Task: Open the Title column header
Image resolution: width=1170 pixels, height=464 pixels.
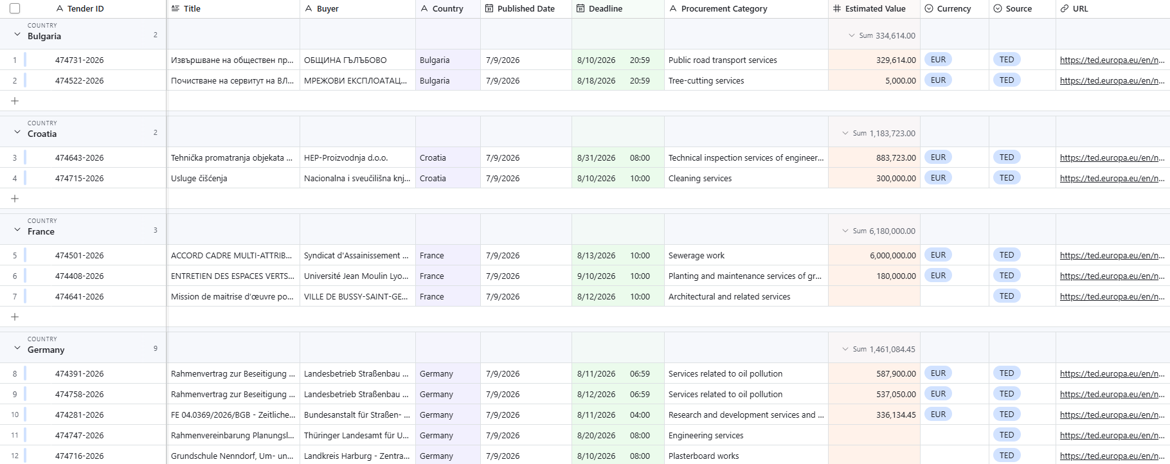Action: point(233,9)
